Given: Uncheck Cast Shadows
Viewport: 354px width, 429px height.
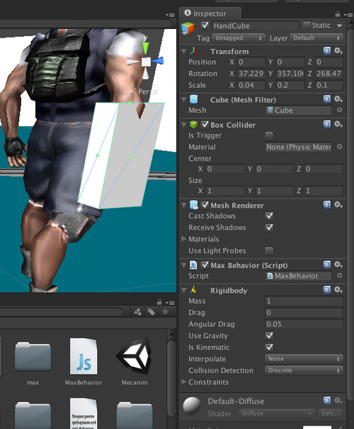Looking at the screenshot, I should pyautogui.click(x=269, y=216).
